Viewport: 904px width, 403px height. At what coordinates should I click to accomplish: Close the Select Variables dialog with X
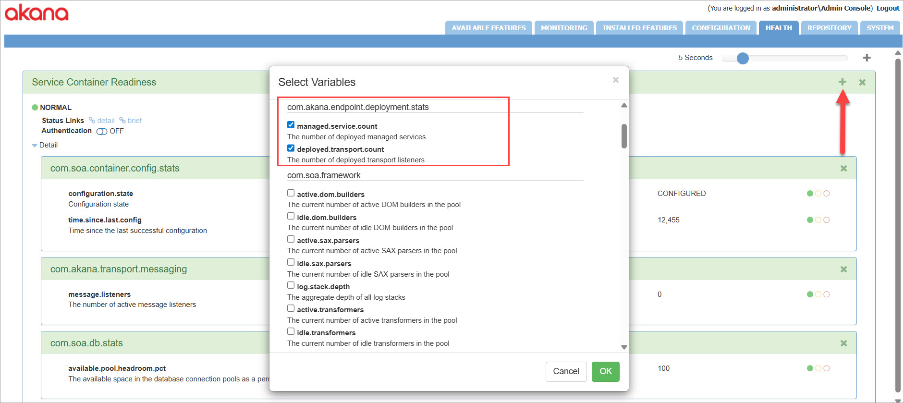tap(615, 80)
